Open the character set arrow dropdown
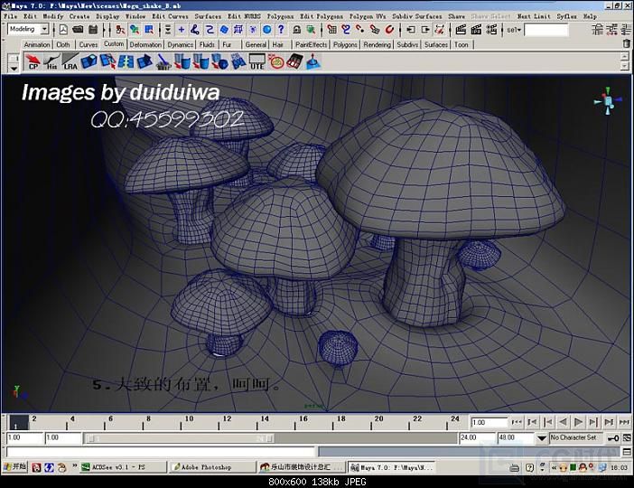 542,438
